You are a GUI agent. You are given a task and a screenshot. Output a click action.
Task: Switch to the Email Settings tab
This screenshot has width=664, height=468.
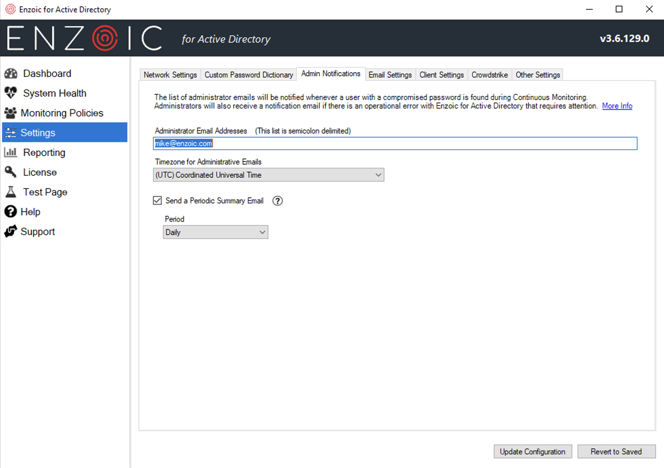390,75
